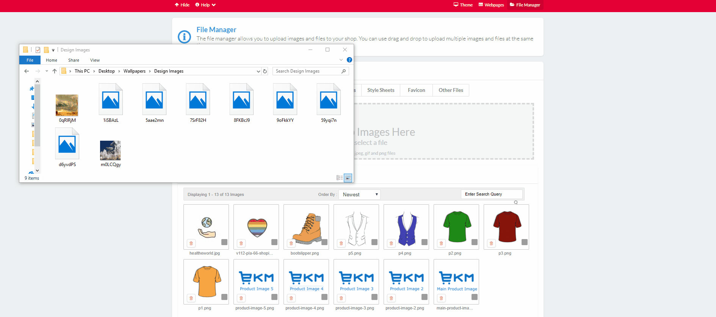Select the m0LCQgy image file in Explorer
Image resolution: width=716 pixels, height=317 pixels.
[x=111, y=154]
